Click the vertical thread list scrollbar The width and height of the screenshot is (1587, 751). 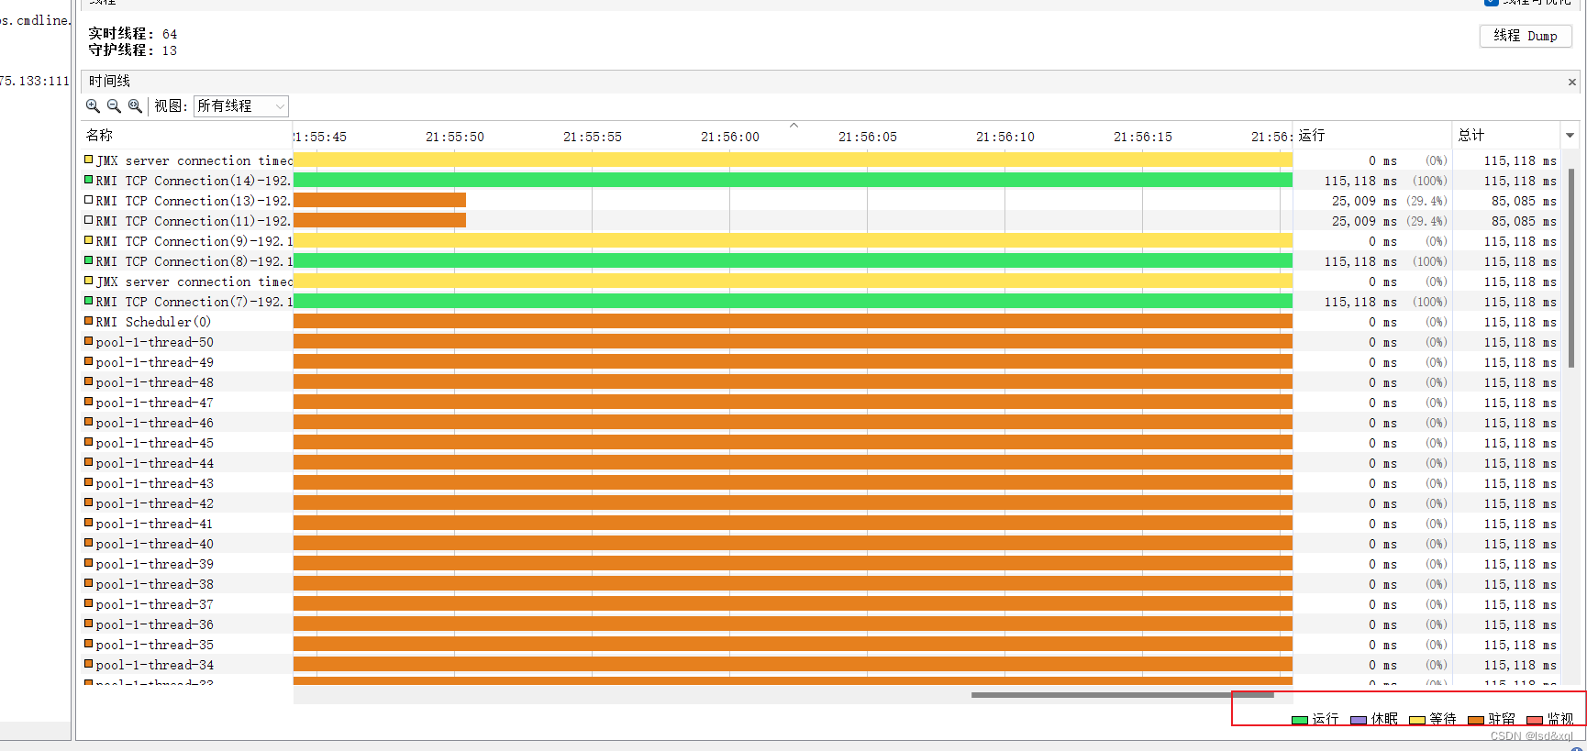(1572, 268)
